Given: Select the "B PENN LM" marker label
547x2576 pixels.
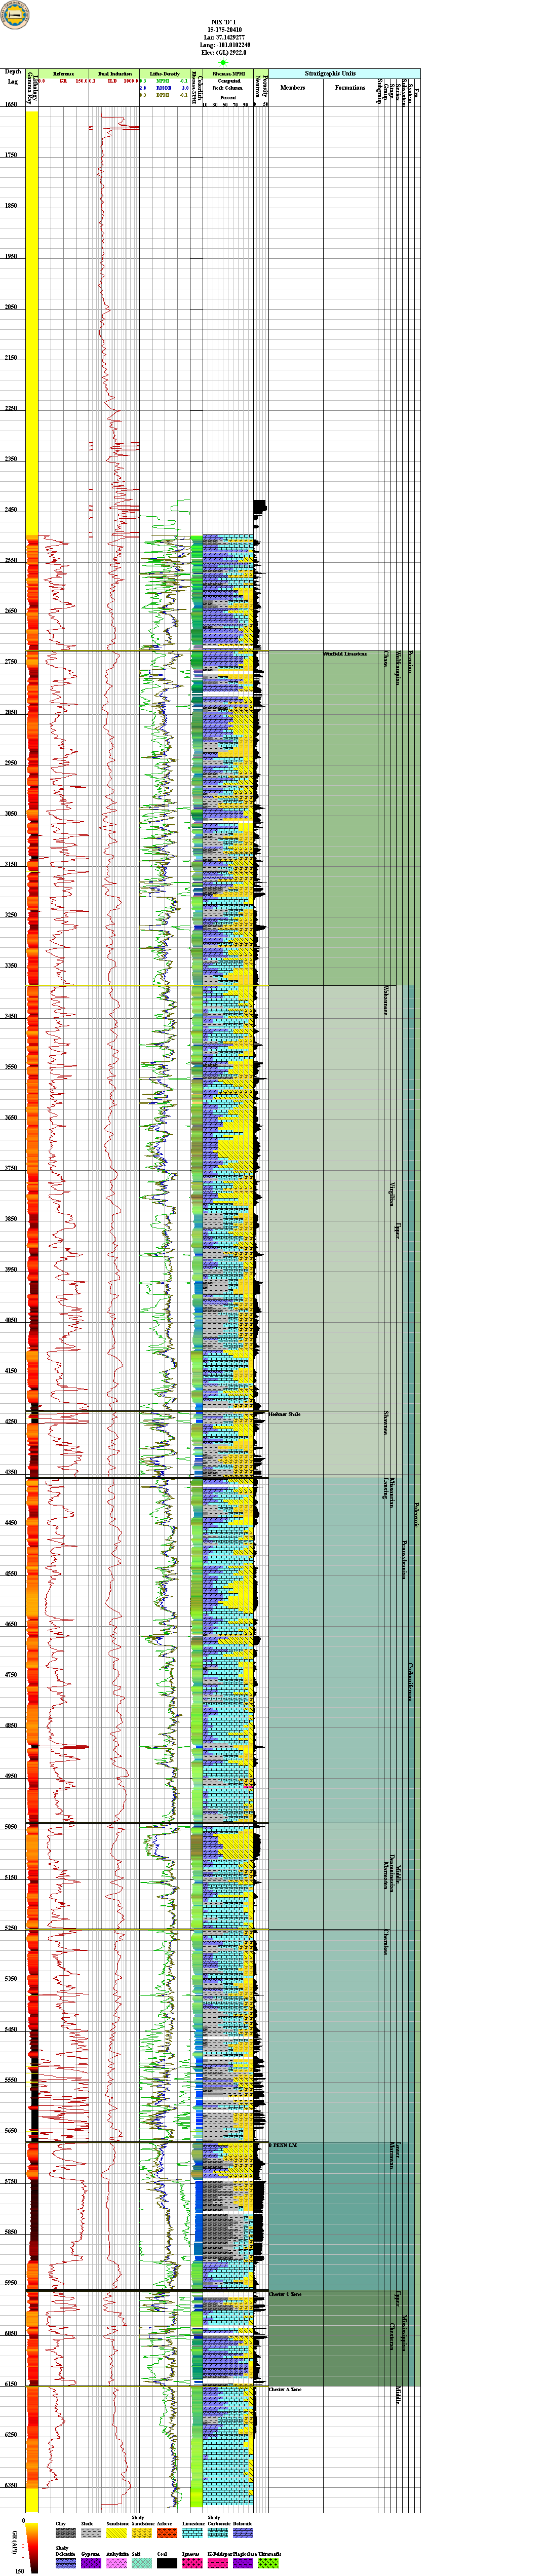Looking at the screenshot, I should click(283, 2146).
